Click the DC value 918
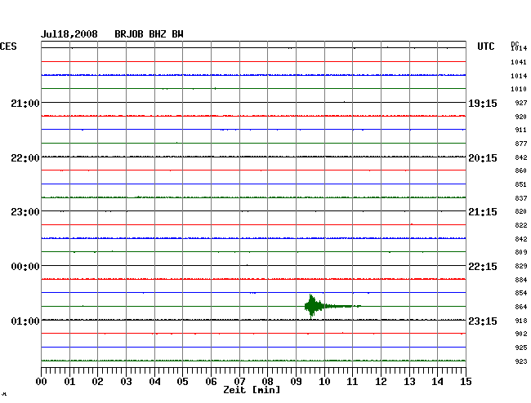The width and height of the screenshot is (531, 403). click(x=521, y=321)
